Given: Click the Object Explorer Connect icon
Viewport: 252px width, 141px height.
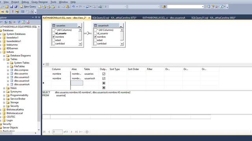Looking at the screenshot, I should 6,22.
